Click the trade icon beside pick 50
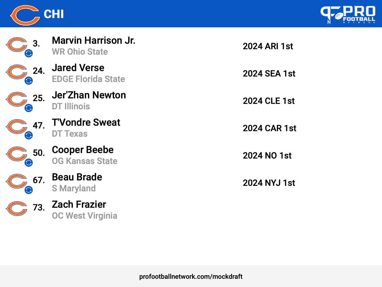Viewport: 382px width, 287px height. (x=29, y=163)
